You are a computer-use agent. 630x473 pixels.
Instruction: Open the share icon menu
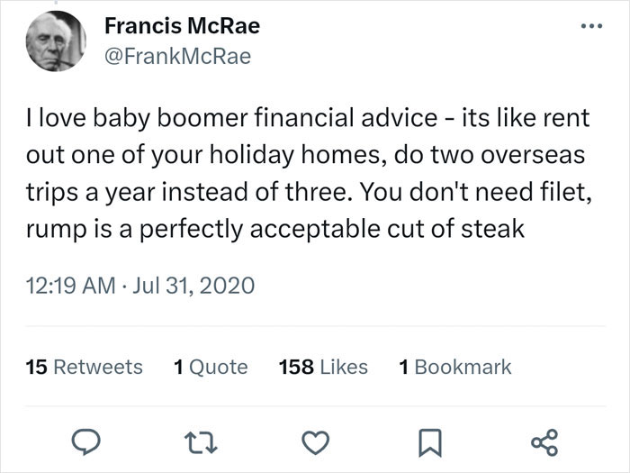coord(544,442)
